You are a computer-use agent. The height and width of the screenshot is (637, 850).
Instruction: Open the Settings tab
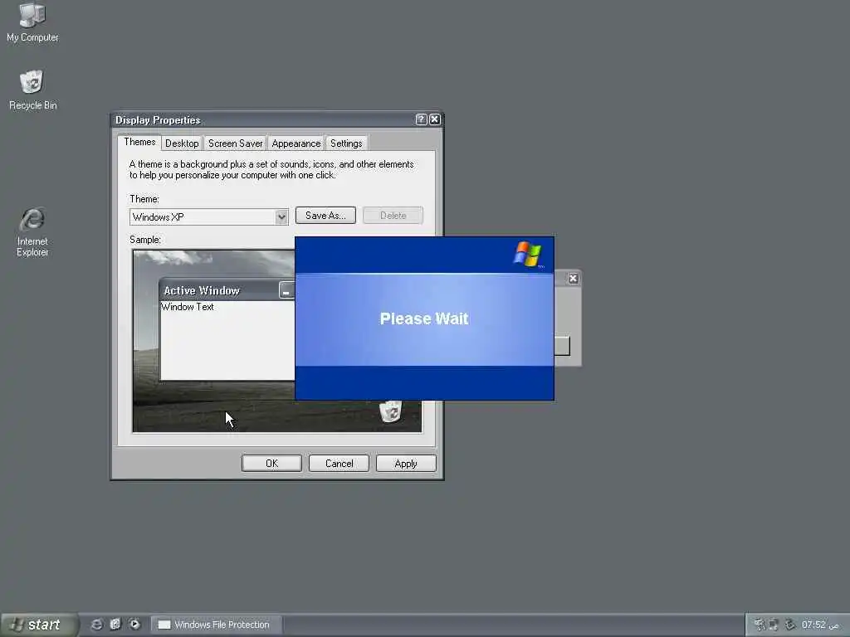(346, 143)
